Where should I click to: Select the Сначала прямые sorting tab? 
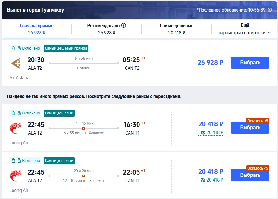[37, 29]
